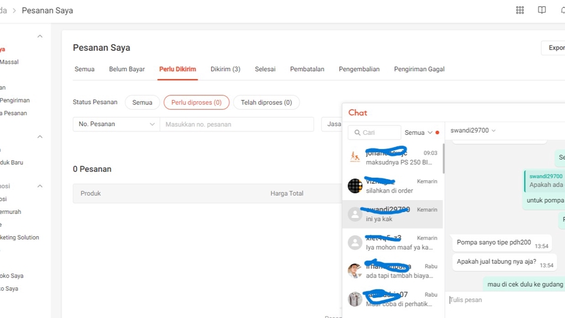Select the Perlu Dikirim tab
The image size is (565, 318).
[x=178, y=69]
